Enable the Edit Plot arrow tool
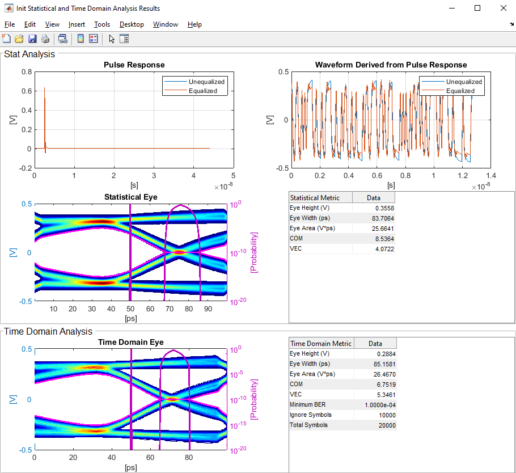516x473 pixels. [x=112, y=39]
